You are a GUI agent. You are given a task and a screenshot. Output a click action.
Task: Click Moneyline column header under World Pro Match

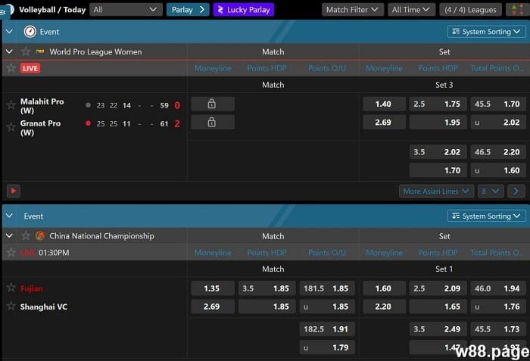tap(213, 68)
